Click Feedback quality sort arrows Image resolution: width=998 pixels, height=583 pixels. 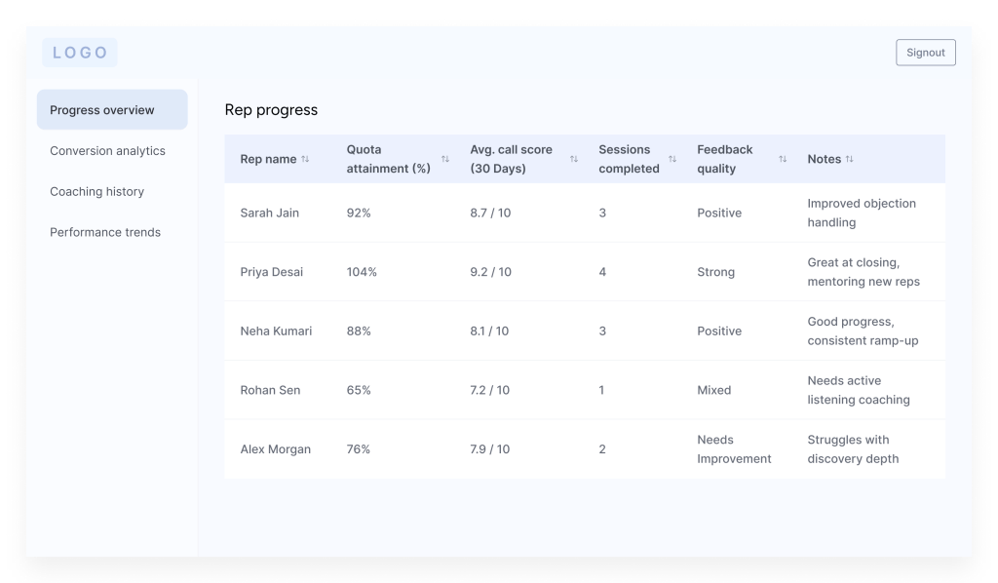coord(783,159)
